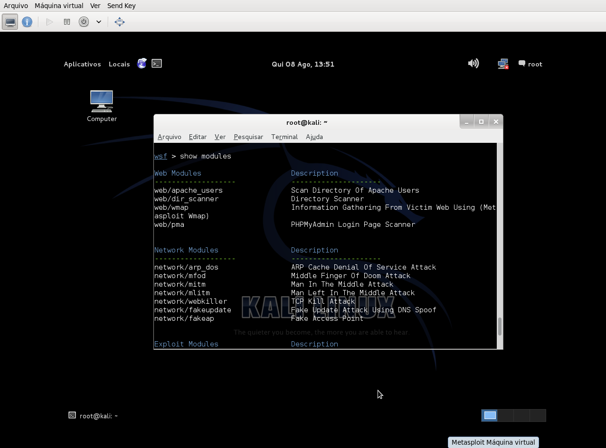Click the Shut down power icon

(x=84, y=22)
